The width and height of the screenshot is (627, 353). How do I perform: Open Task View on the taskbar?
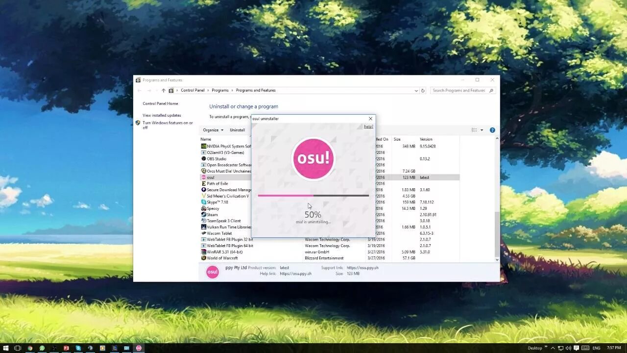coord(18,348)
